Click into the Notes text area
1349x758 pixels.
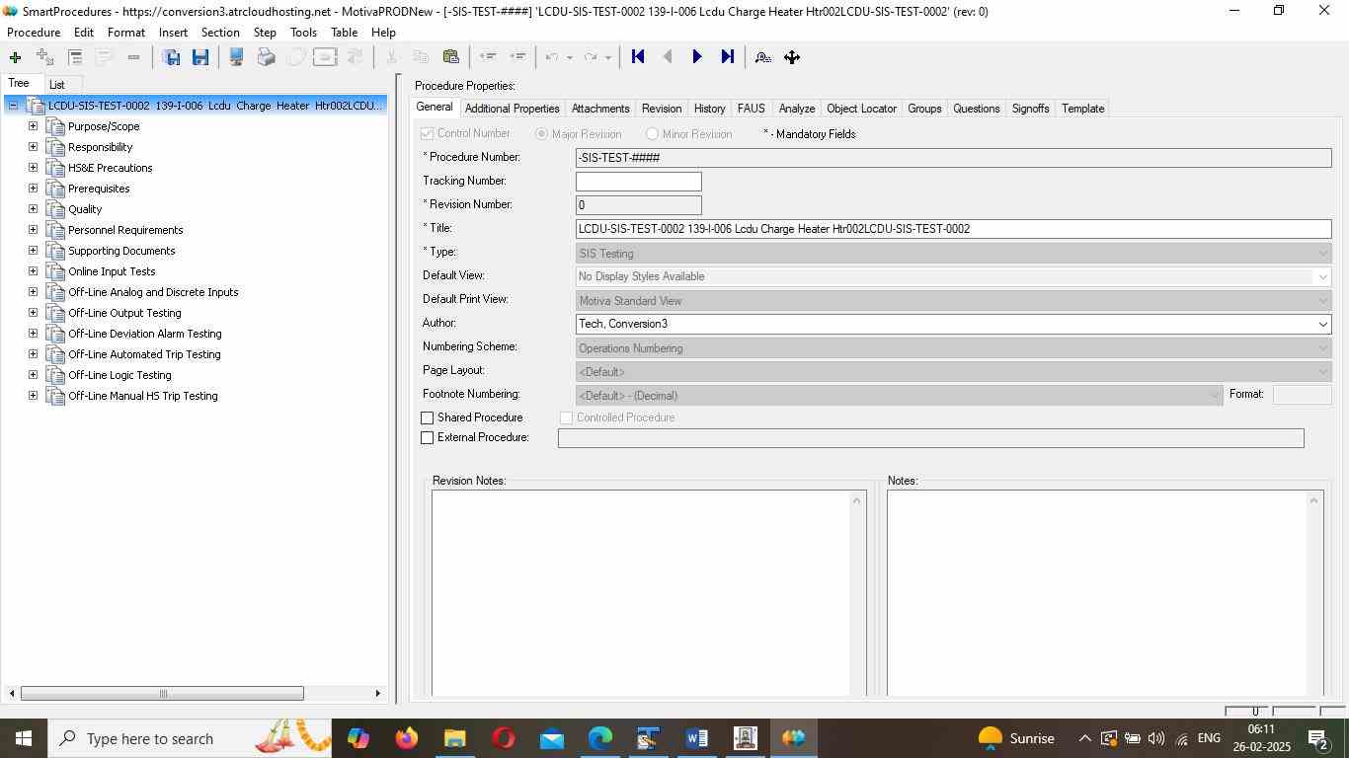pyautogui.click(x=1096, y=593)
